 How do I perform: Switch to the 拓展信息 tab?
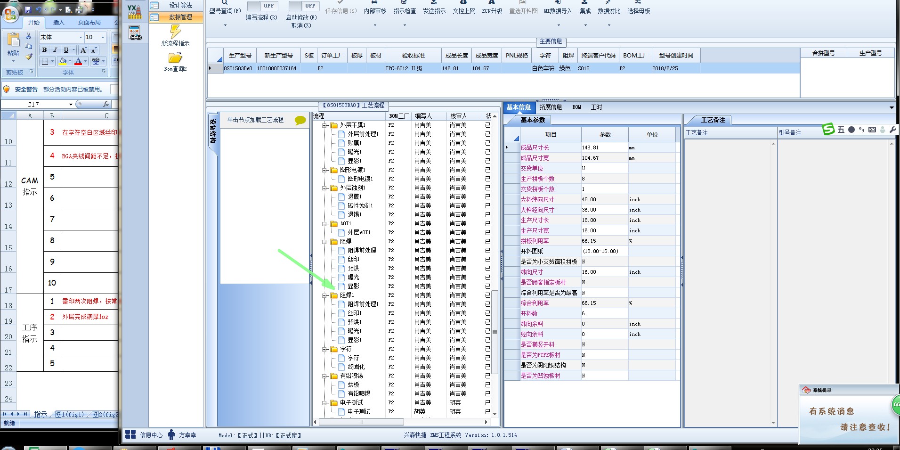point(551,107)
